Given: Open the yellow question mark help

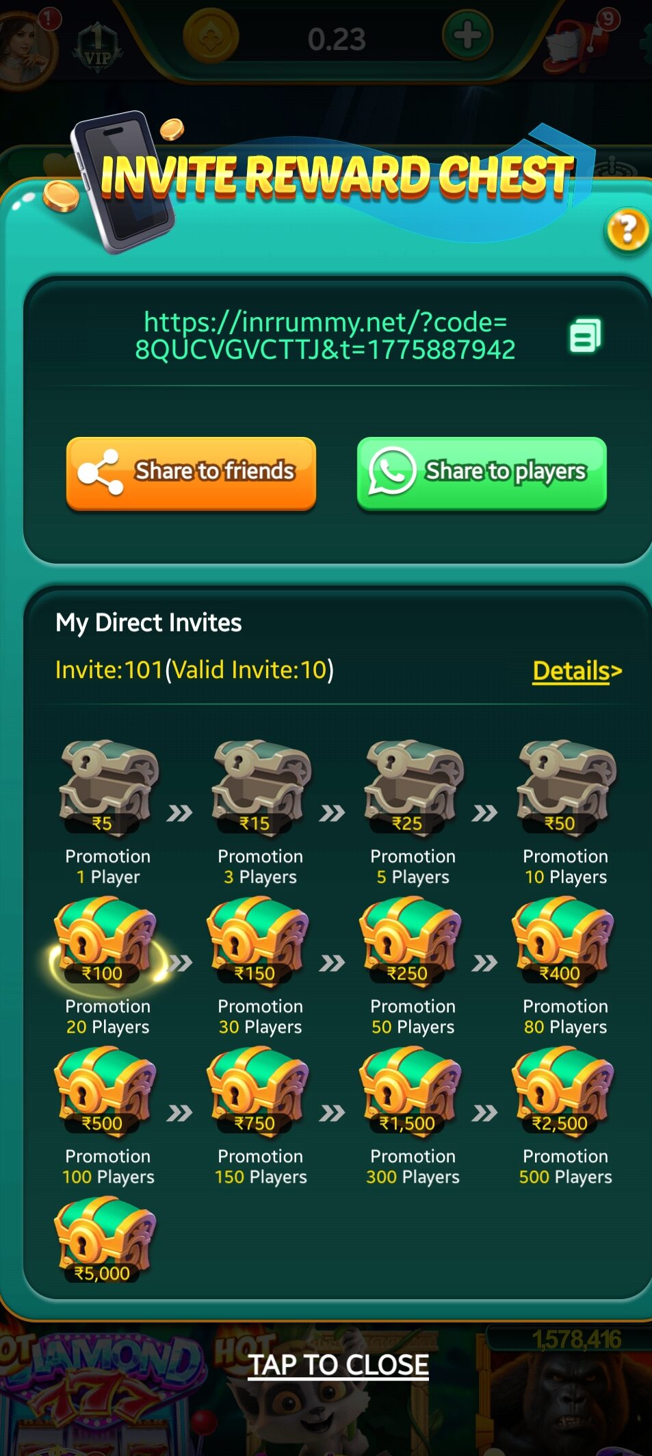Looking at the screenshot, I should (x=627, y=230).
